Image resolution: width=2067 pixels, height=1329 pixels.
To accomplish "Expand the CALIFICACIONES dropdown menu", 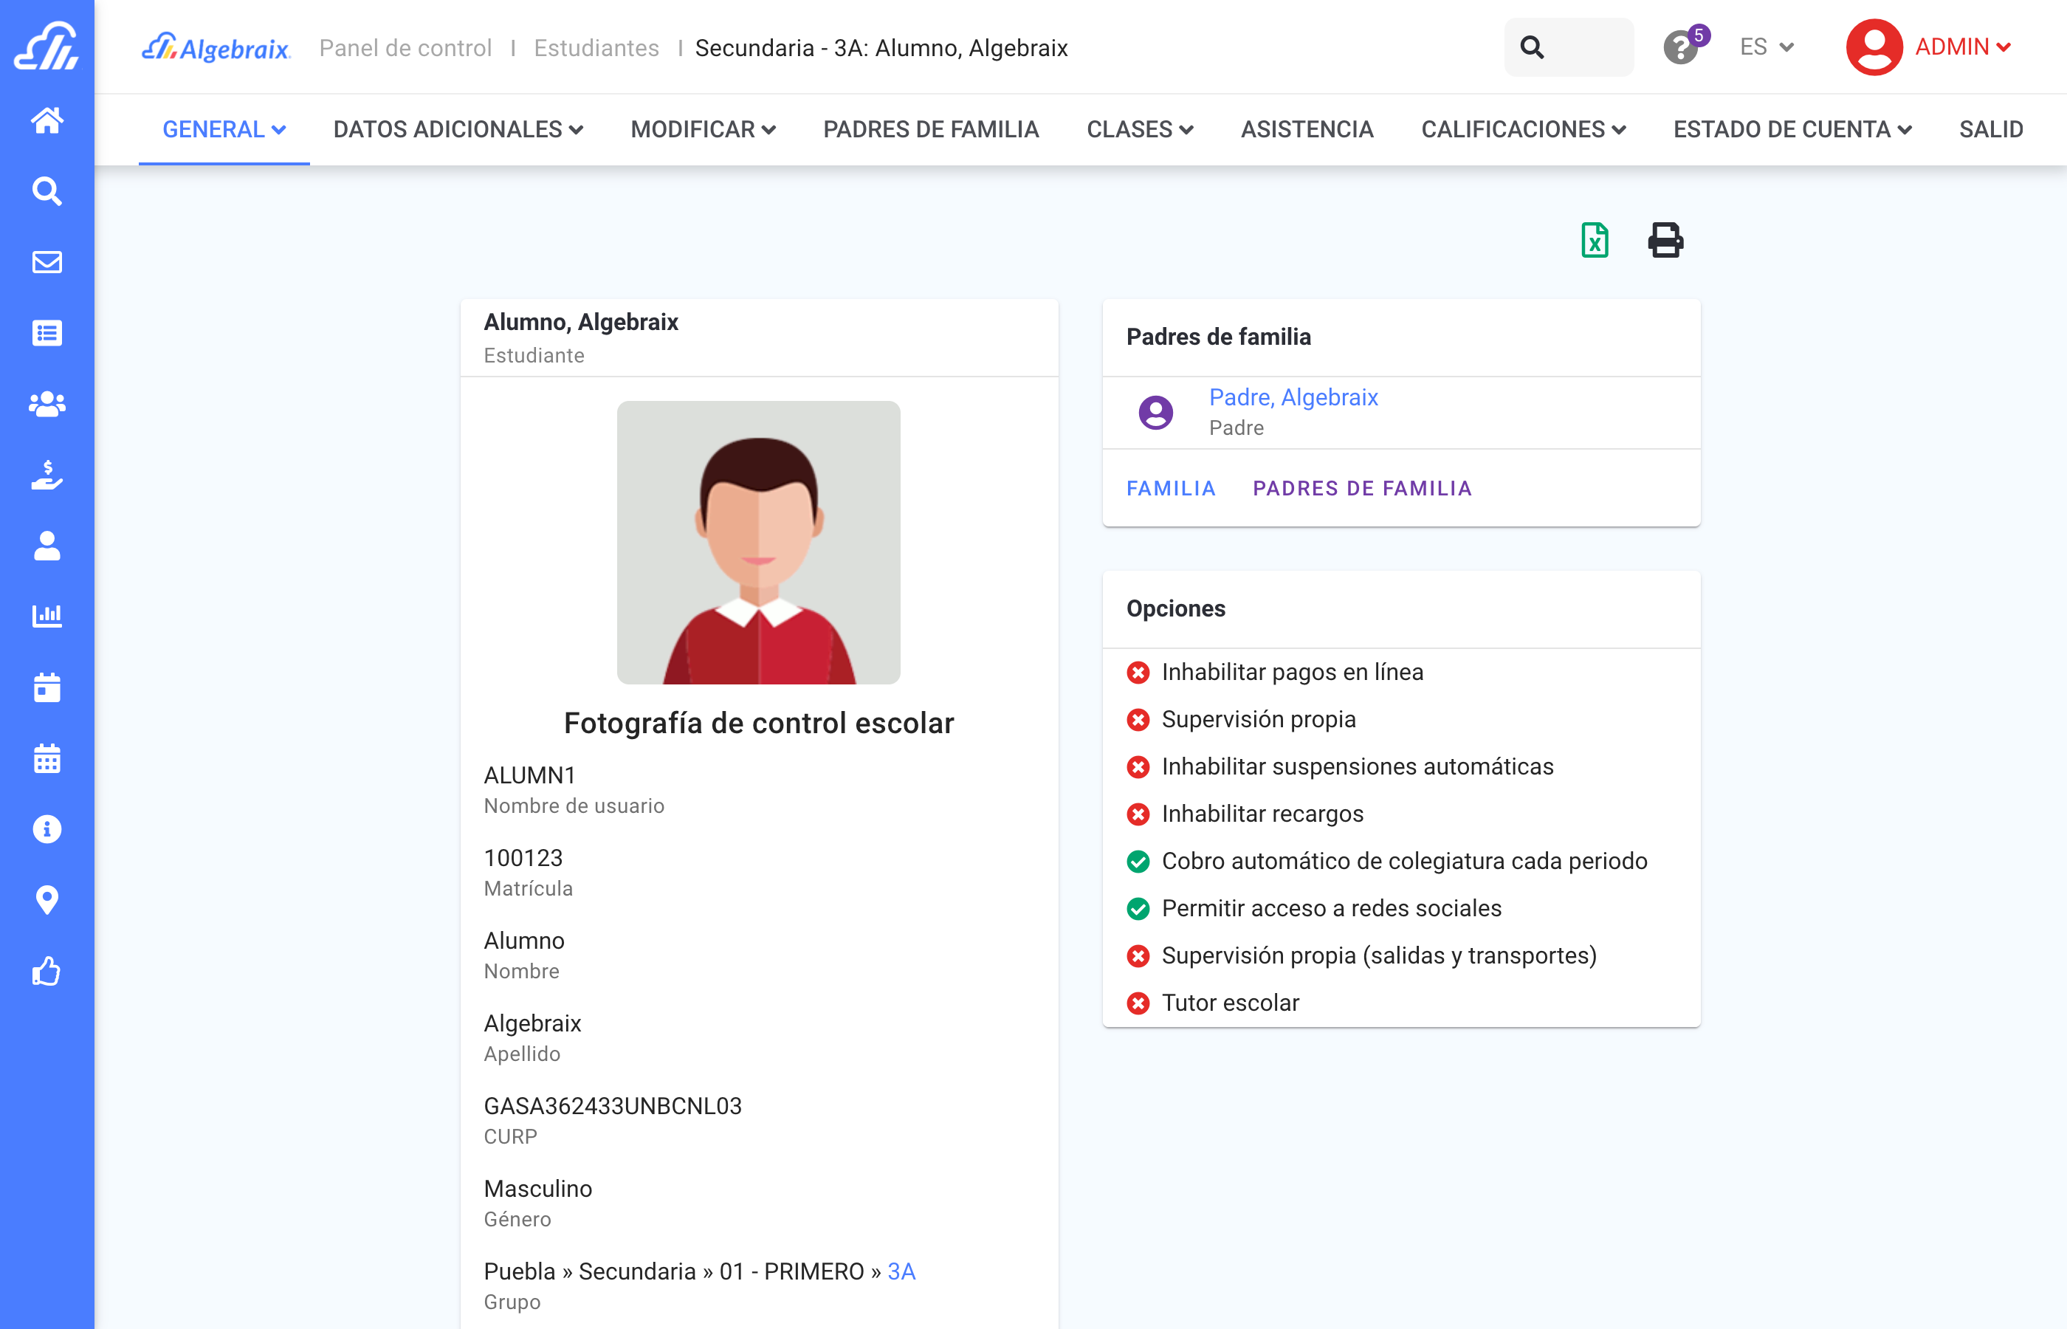I will point(1523,129).
